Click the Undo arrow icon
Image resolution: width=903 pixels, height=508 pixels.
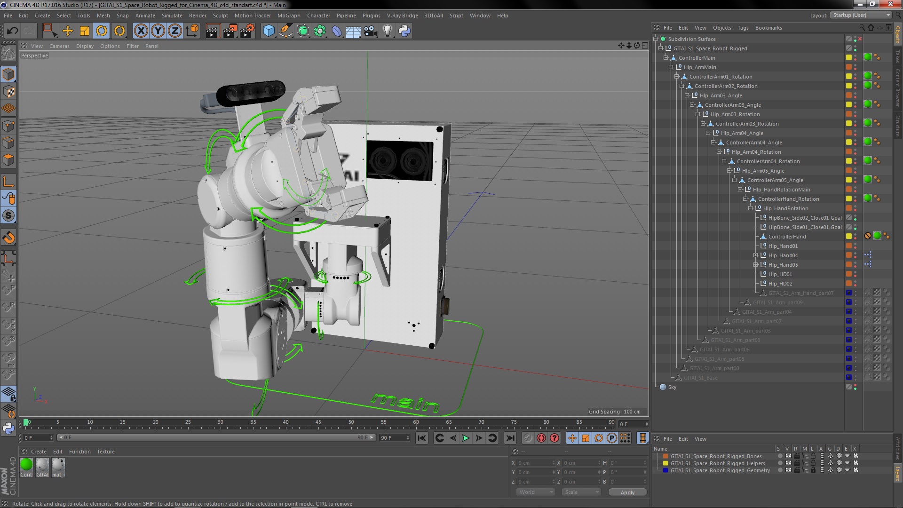(12, 31)
